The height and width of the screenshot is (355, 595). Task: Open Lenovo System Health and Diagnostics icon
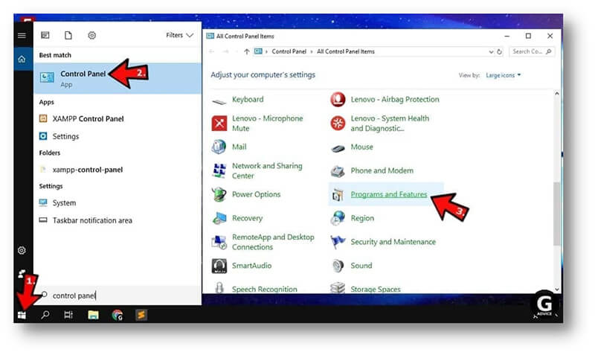click(338, 124)
